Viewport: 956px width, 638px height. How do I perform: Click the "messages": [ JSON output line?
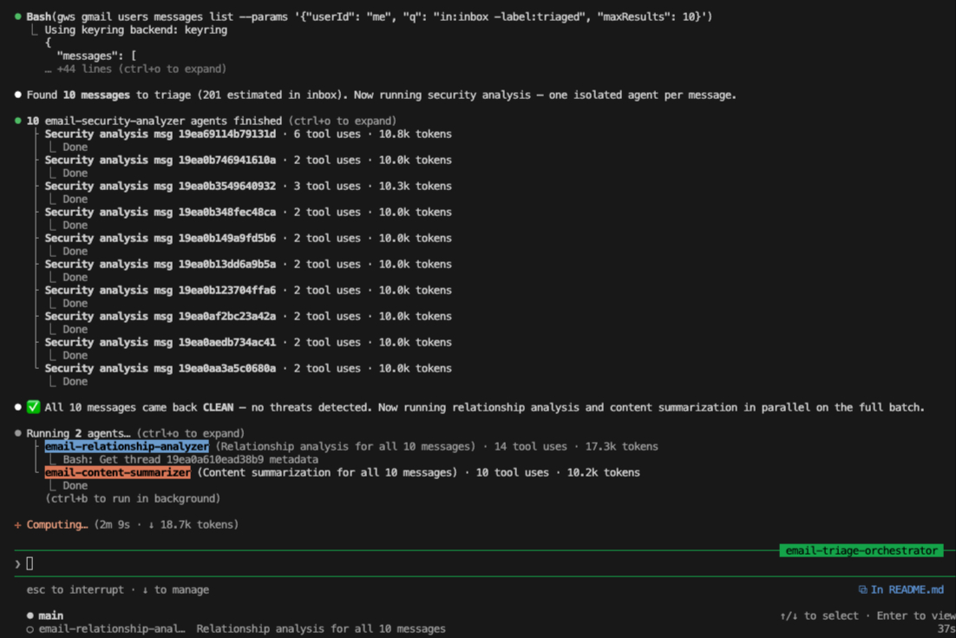tap(96, 56)
